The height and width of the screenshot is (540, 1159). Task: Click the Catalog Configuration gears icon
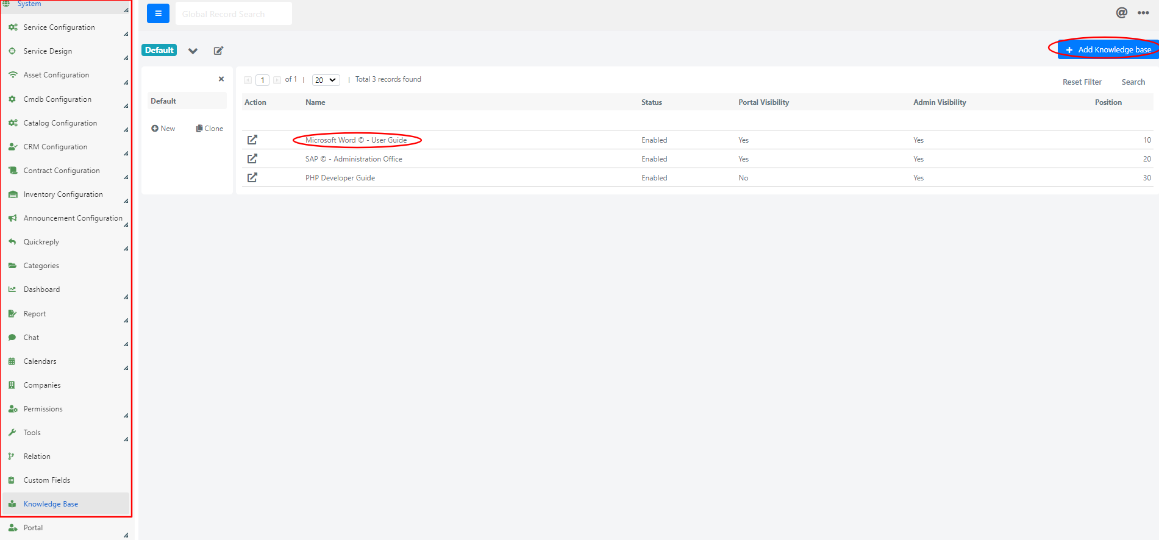click(x=13, y=123)
